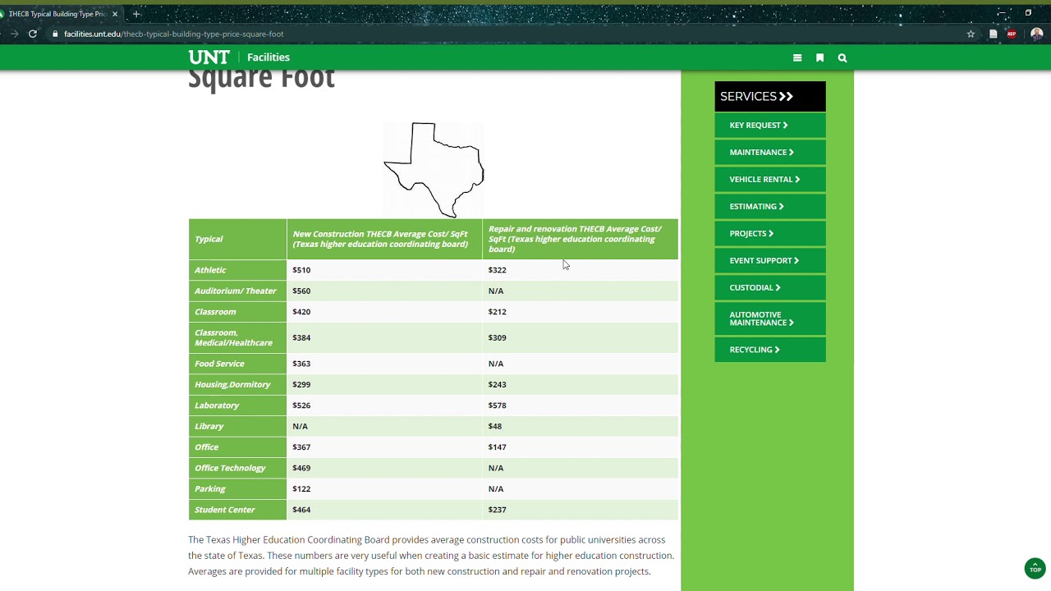
Task: Click the ABP extension icon
Action: [x=1012, y=34]
